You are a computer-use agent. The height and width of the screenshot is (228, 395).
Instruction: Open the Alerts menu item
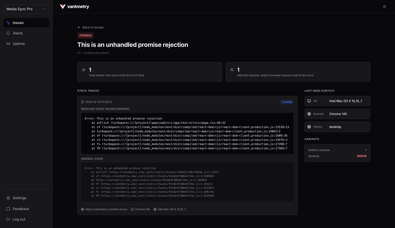[x=26, y=33]
